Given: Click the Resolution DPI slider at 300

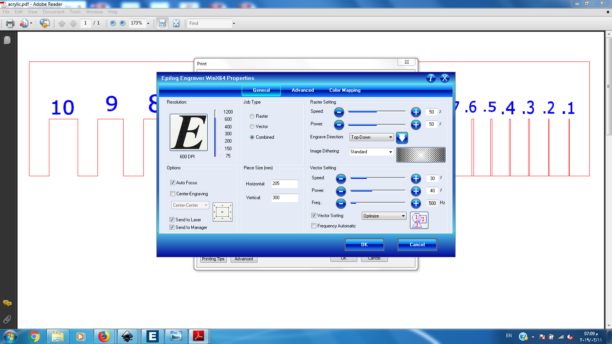Looking at the screenshot, I should tap(215, 134).
